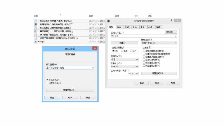The width and height of the screenshot is (224, 126).
Task: Click the text file icon for 纯免费 file
Action: coord(36,35)
